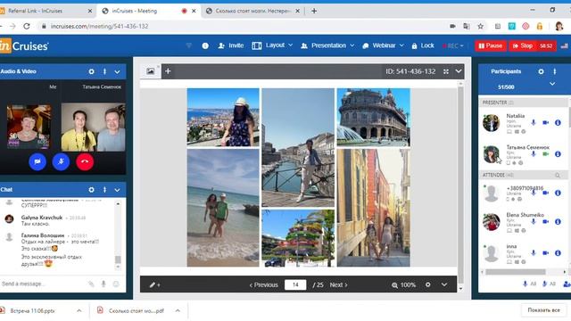Open the Layout dropdown menu
Screen dimensions: 571x321
[272, 45]
